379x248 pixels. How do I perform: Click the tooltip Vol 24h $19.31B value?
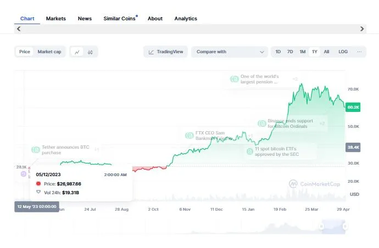(70, 193)
